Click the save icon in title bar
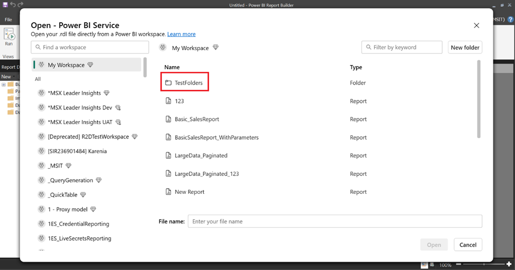 5,5
